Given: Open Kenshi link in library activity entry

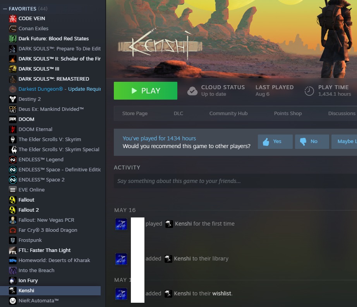Looking at the screenshot, I should click(x=182, y=259).
